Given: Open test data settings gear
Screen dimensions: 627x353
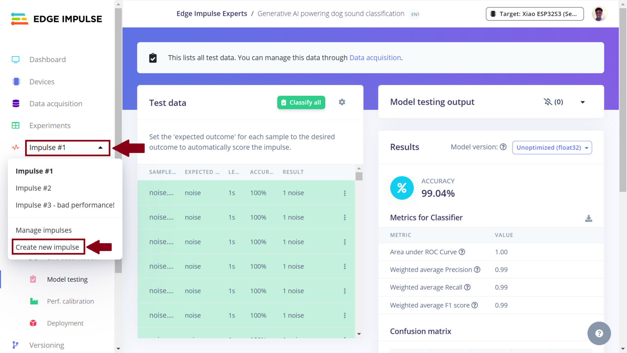Looking at the screenshot, I should [x=342, y=102].
